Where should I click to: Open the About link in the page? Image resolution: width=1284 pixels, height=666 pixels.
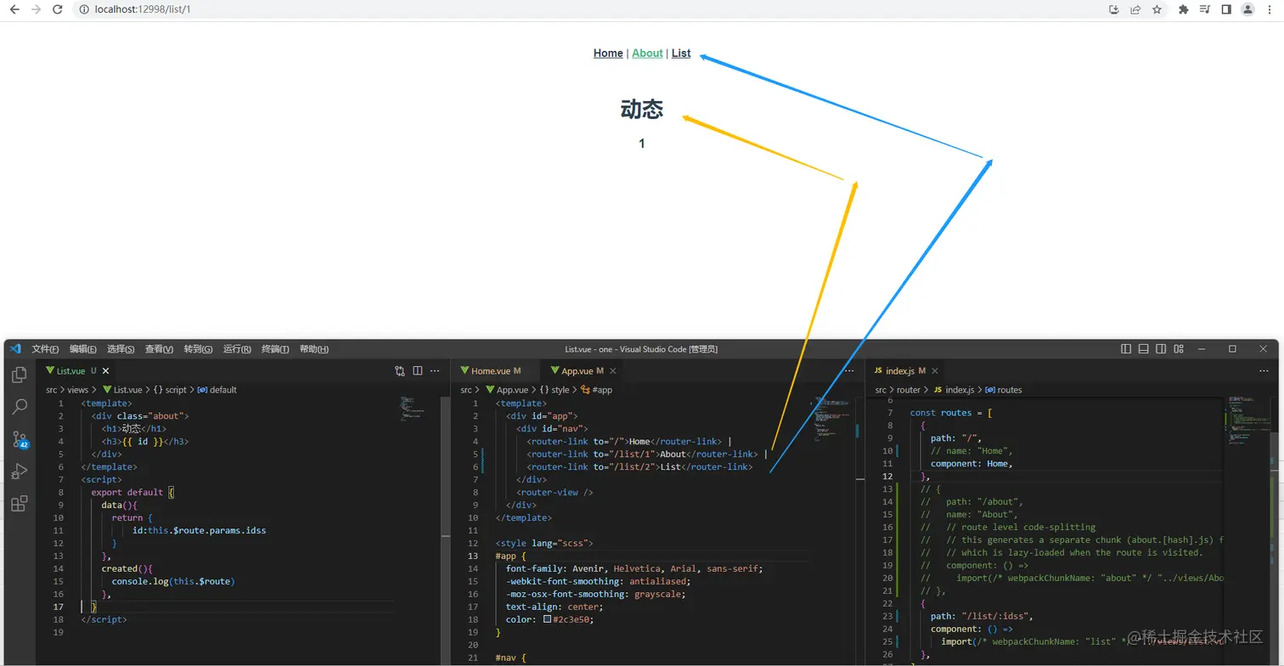647,53
